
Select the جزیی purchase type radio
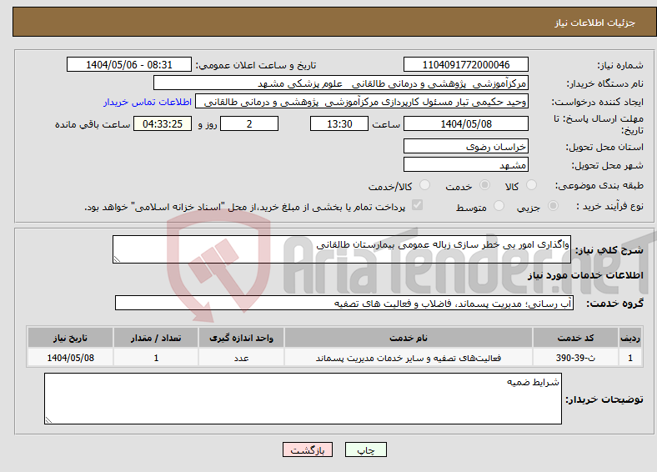(x=553, y=205)
